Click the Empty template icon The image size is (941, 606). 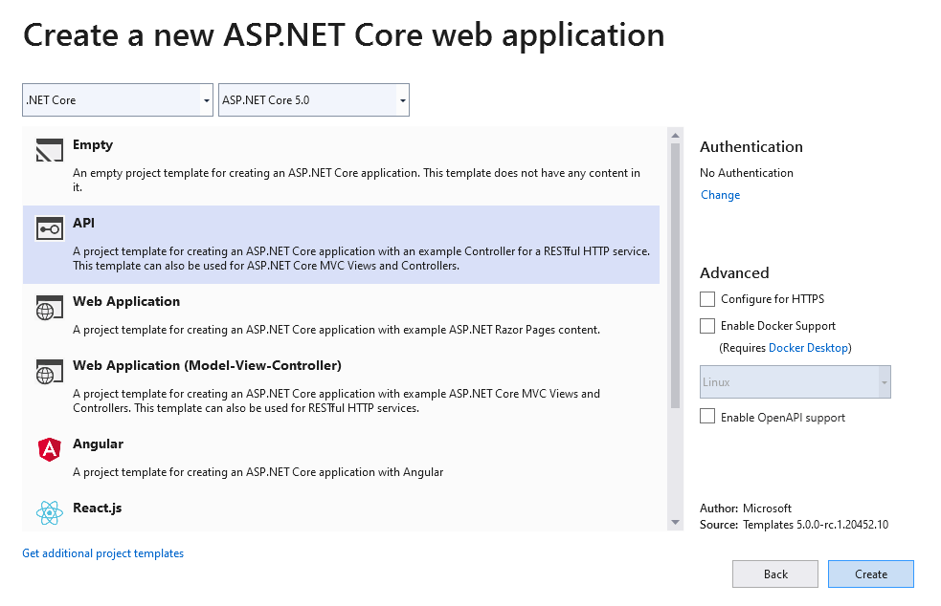(x=49, y=151)
